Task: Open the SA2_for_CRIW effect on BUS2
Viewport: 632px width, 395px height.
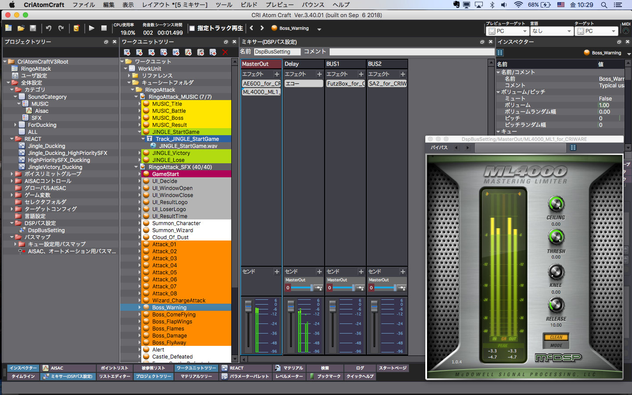Action: (x=388, y=83)
